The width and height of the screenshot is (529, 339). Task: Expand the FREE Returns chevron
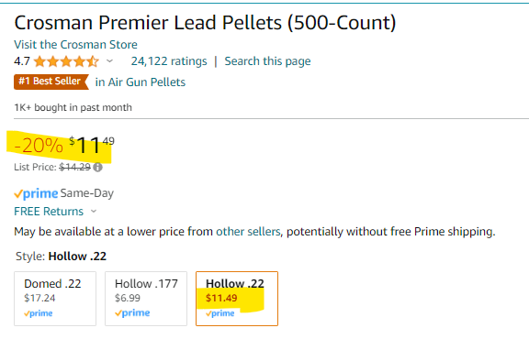pos(94,212)
